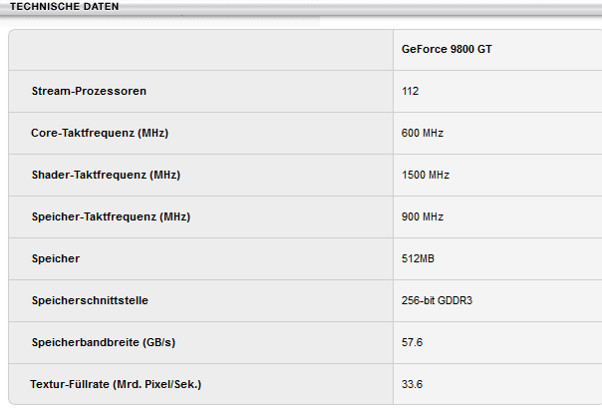Click the 33.6 texture fill rate value

pos(412,384)
